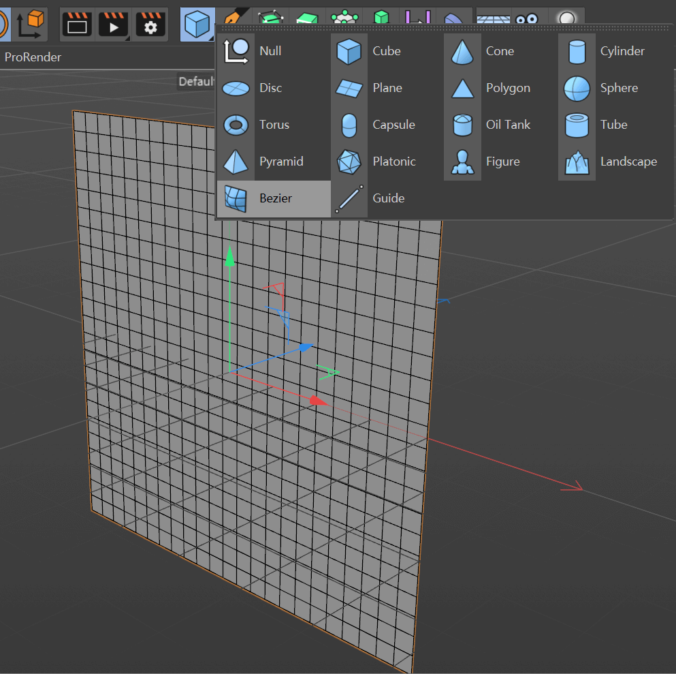This screenshot has width=676, height=674.
Task: Create a Disc primitive
Action: pyautogui.click(x=274, y=88)
